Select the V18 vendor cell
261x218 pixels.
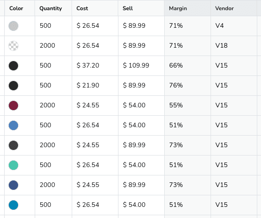point(234,46)
